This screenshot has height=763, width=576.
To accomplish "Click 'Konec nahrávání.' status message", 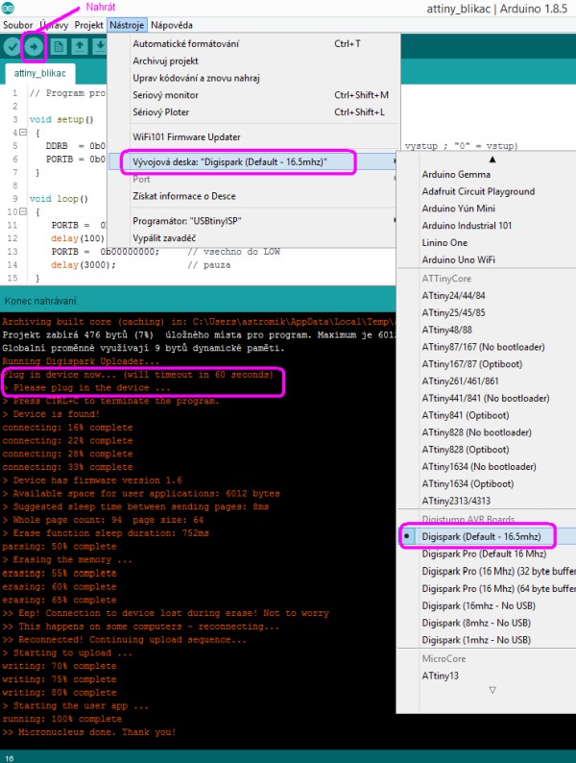I will pos(41,301).
